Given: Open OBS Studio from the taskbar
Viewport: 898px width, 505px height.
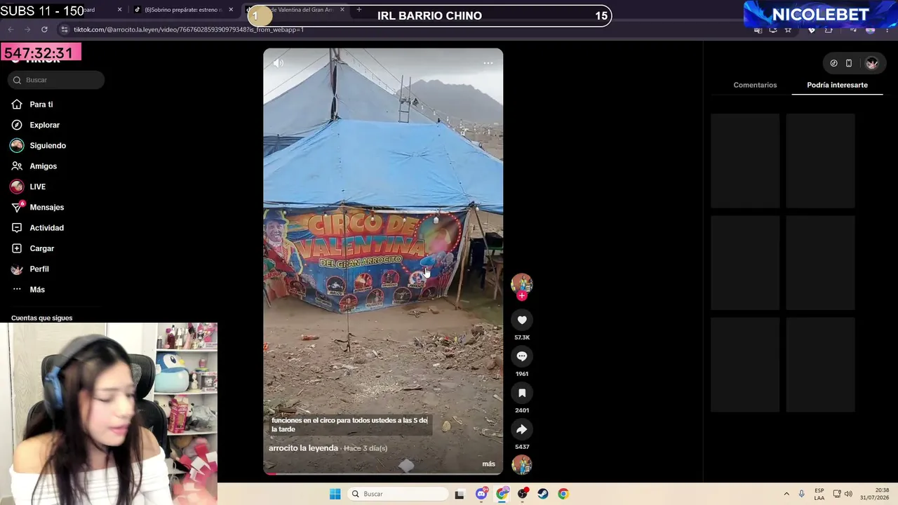Looking at the screenshot, I should click(523, 494).
